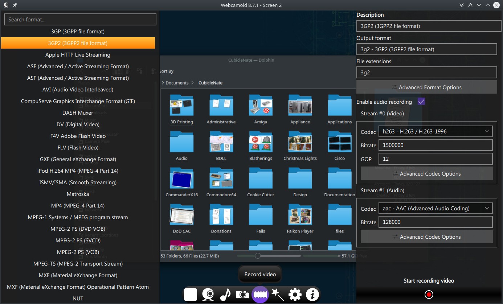Expand the breadcrumb arrow before Documents

coord(162,83)
